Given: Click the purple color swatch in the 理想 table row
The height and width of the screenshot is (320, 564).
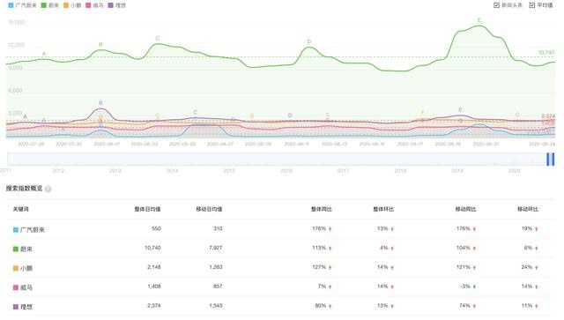Looking at the screenshot, I should (x=16, y=307).
